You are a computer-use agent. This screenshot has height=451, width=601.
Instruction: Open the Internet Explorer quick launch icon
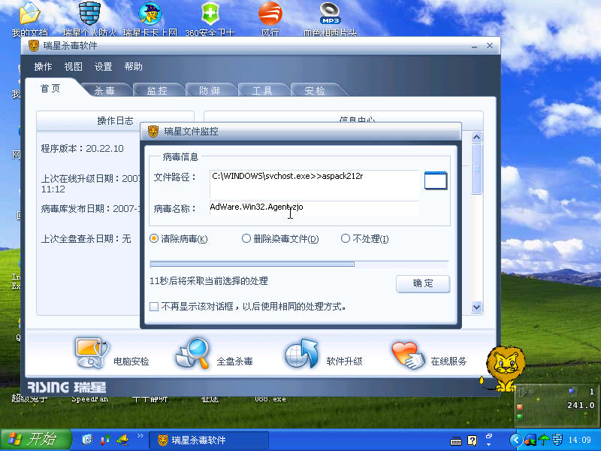pyautogui.click(x=87, y=440)
